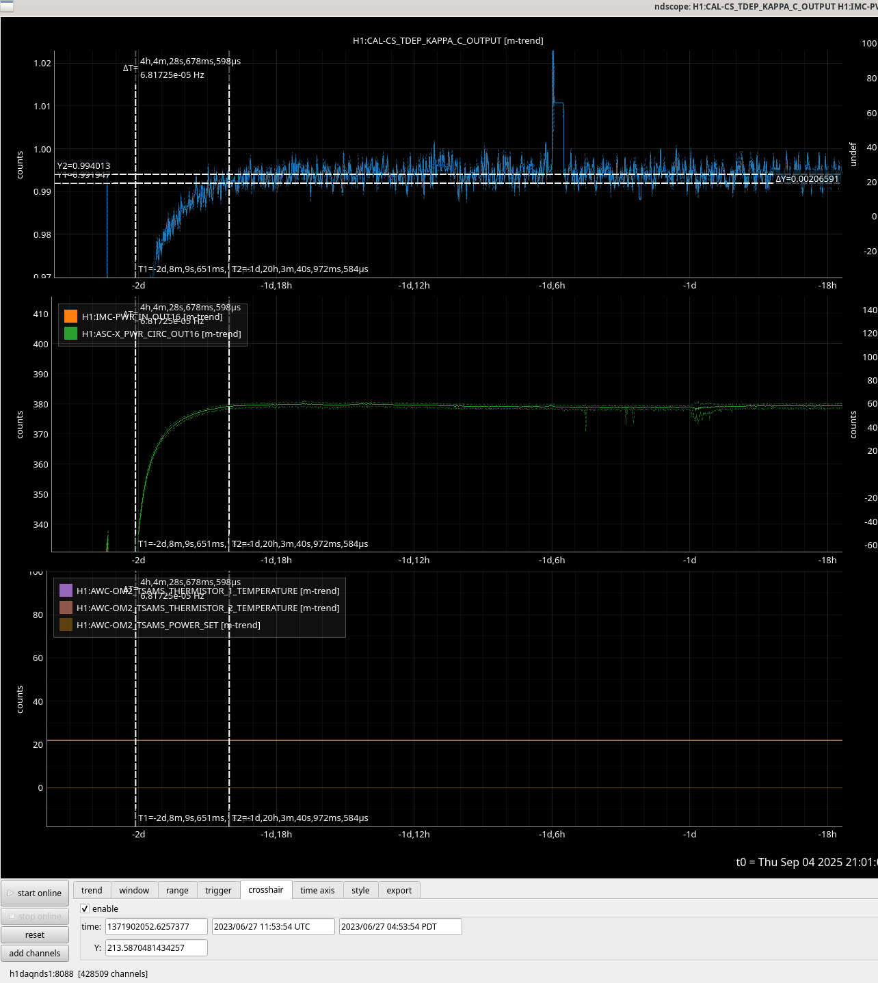This screenshot has width=878, height=983.
Task: Switch to the trend tab
Action: (x=92, y=890)
